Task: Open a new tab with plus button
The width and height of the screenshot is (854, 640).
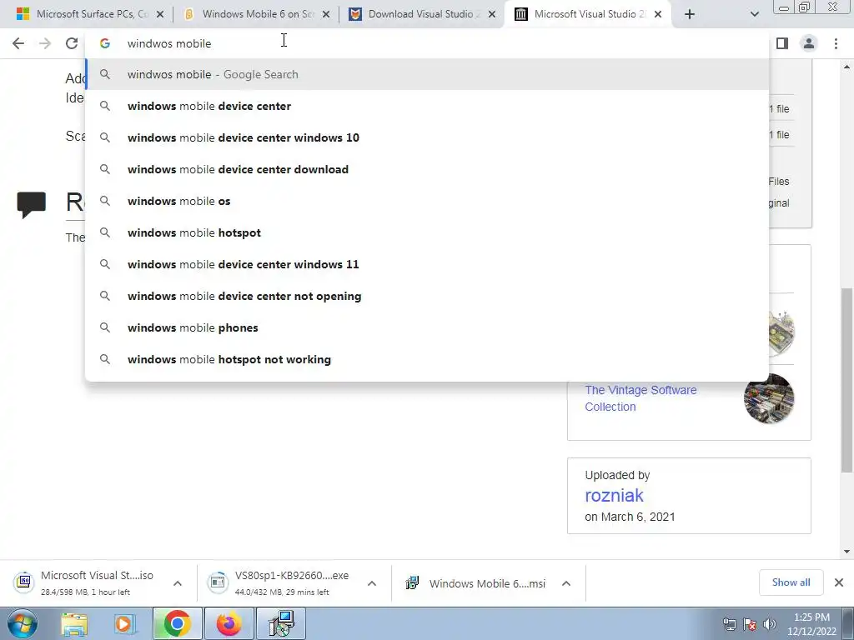Action: point(690,15)
